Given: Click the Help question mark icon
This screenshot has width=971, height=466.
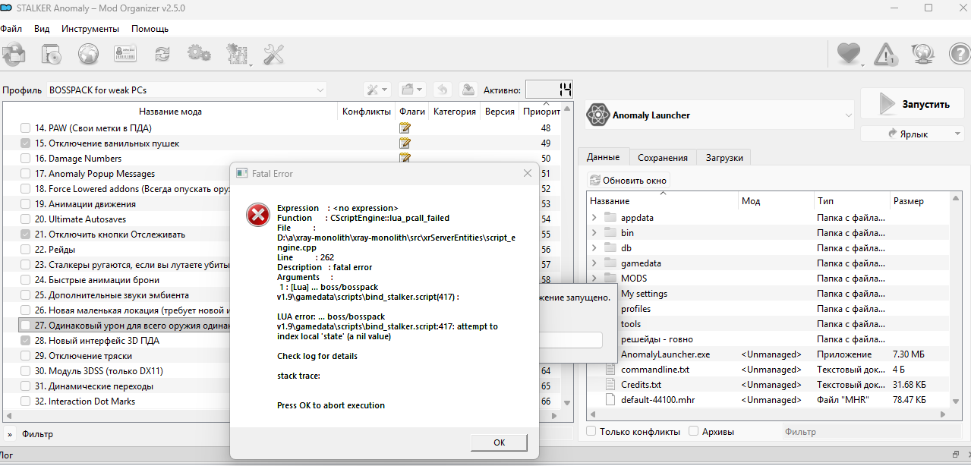Looking at the screenshot, I should click(960, 54).
